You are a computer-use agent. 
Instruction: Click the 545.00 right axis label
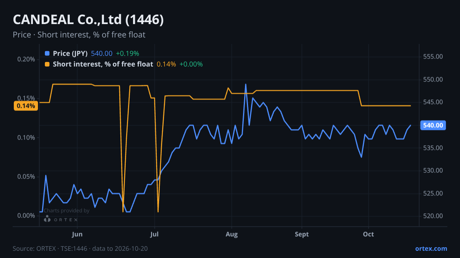434,102
